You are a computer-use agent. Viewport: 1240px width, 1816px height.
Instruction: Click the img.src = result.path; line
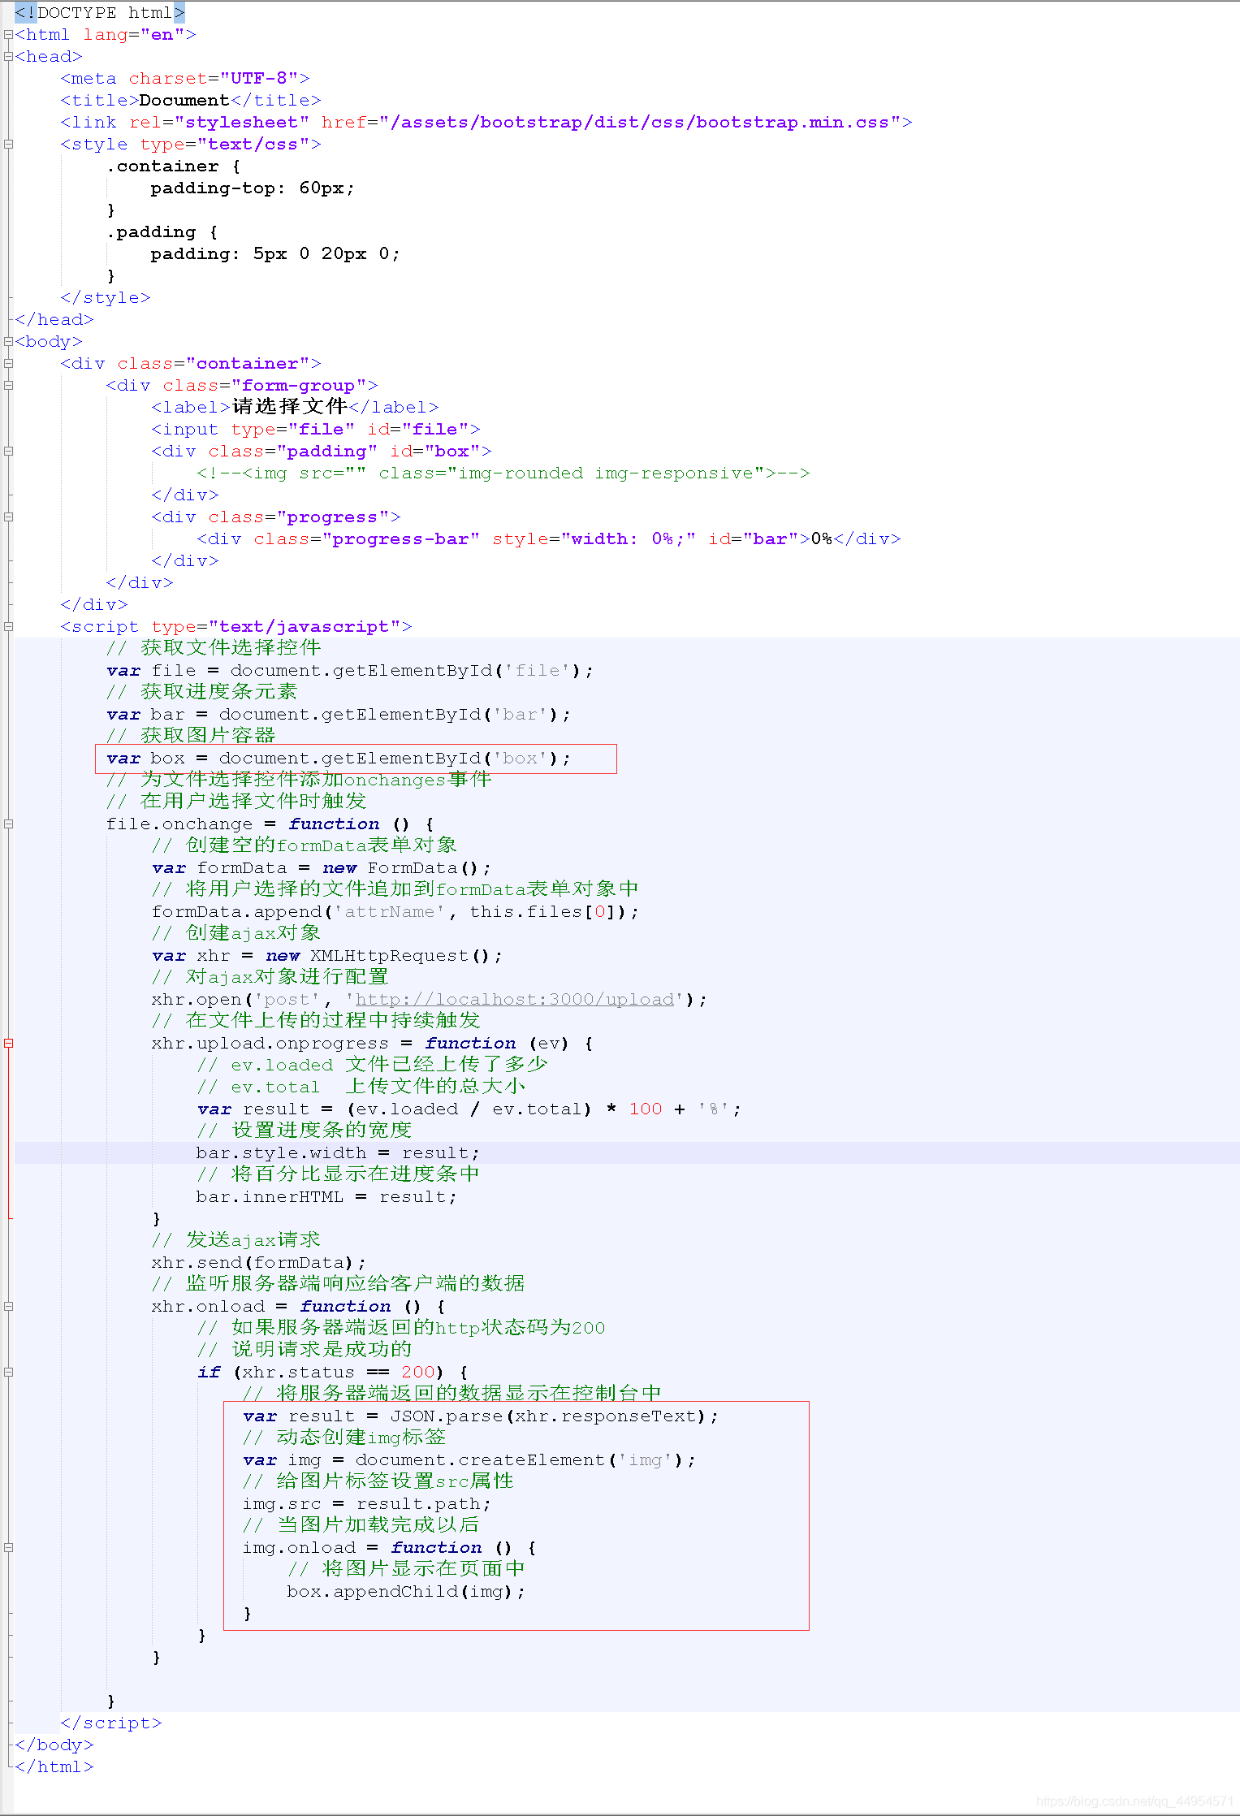(367, 1504)
